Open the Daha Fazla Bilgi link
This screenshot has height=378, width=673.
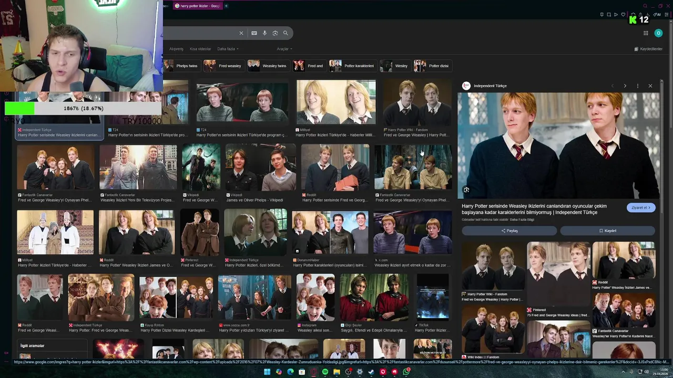click(x=522, y=219)
